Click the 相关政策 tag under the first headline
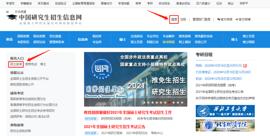 click(x=90, y=119)
